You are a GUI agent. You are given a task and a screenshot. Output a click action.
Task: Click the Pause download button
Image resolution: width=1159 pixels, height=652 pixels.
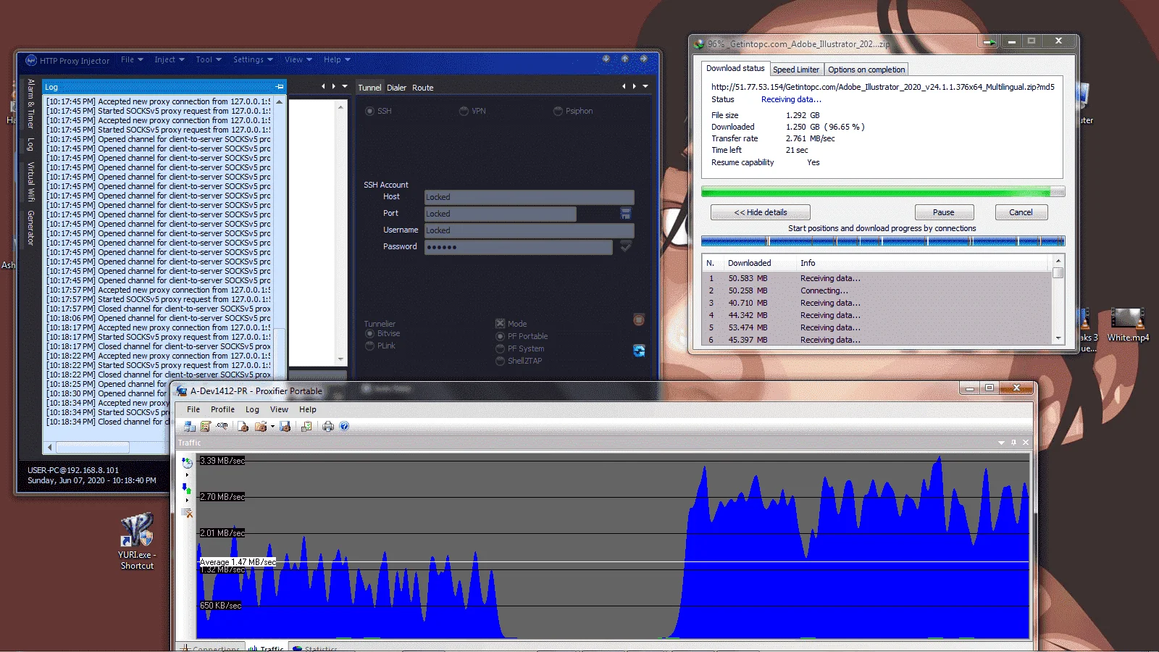pos(944,212)
